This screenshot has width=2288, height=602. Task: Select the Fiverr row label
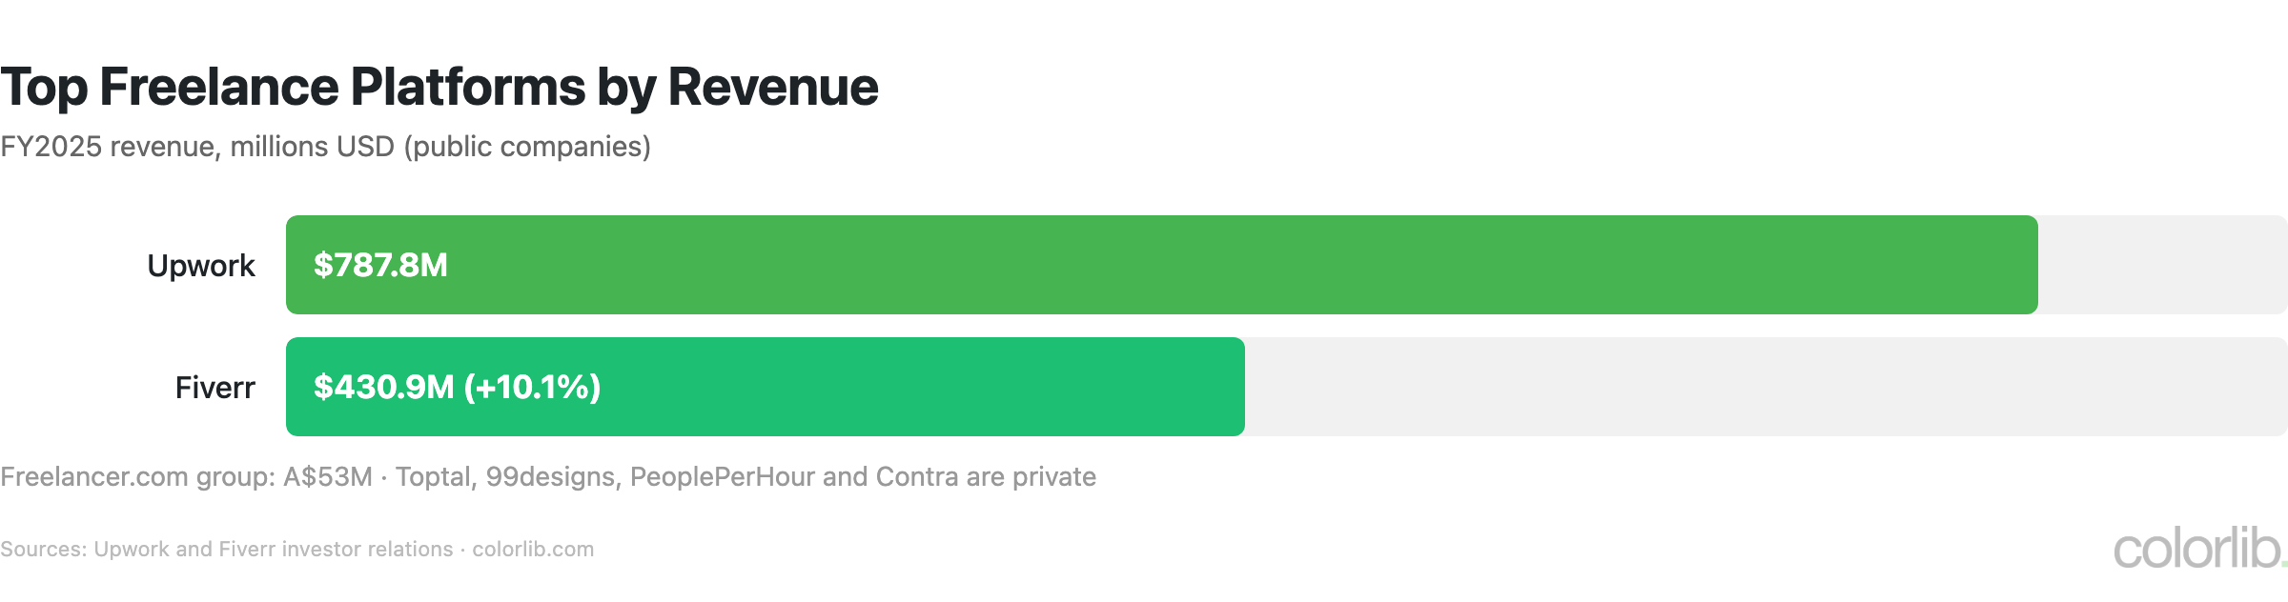coord(214,388)
